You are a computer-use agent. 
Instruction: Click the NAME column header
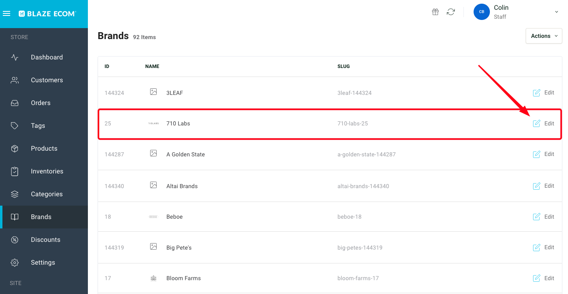pos(152,66)
